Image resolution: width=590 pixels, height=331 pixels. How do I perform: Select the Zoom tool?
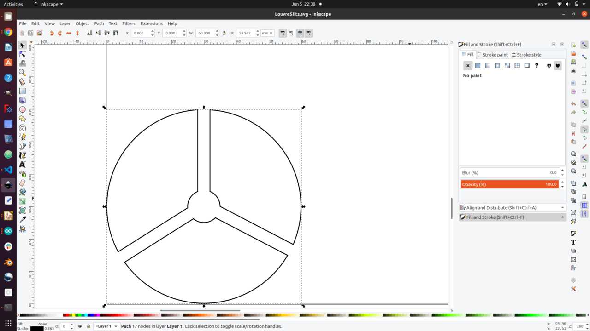pyautogui.click(x=22, y=73)
